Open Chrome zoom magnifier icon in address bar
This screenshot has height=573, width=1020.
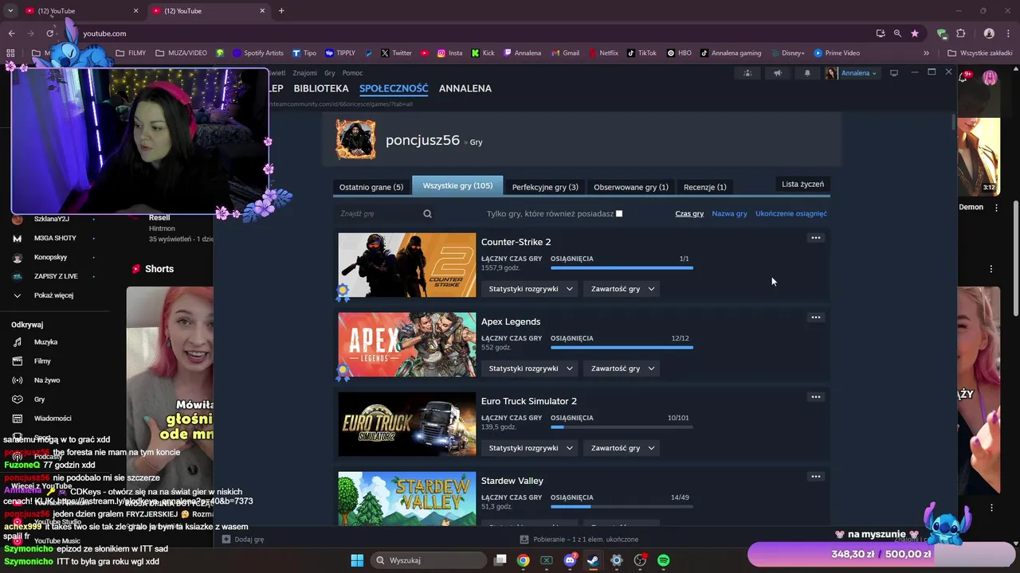(897, 33)
